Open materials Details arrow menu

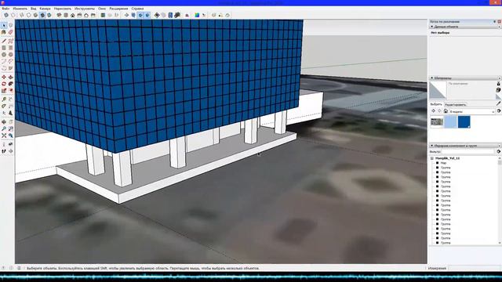pos(499,111)
